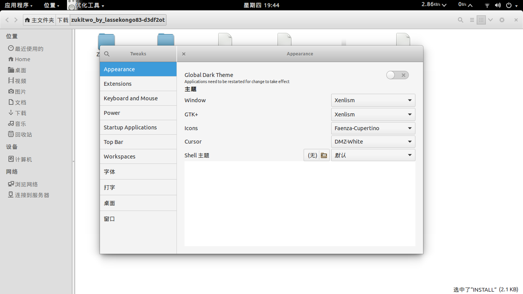Select Power in Tweaks sidebar
Screen dimensions: 523x294
click(138, 113)
